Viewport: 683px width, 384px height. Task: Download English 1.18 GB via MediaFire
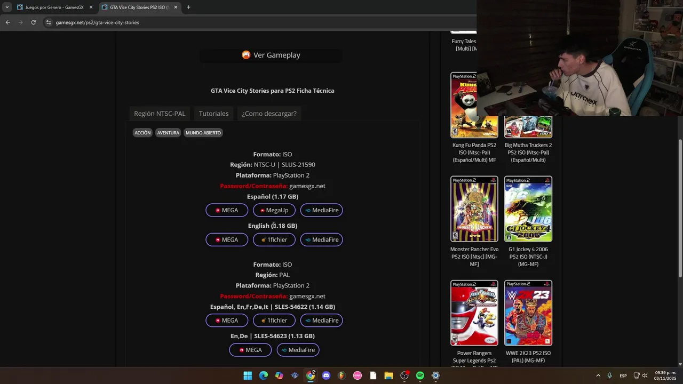(321, 239)
